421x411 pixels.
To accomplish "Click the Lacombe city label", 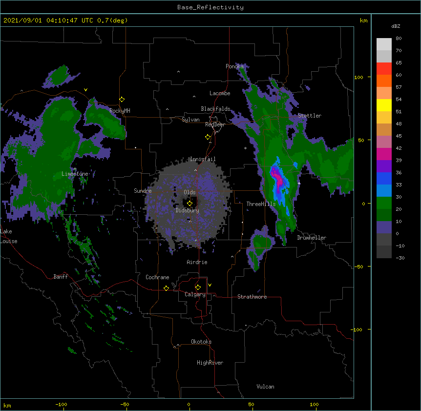I will 220,93.
